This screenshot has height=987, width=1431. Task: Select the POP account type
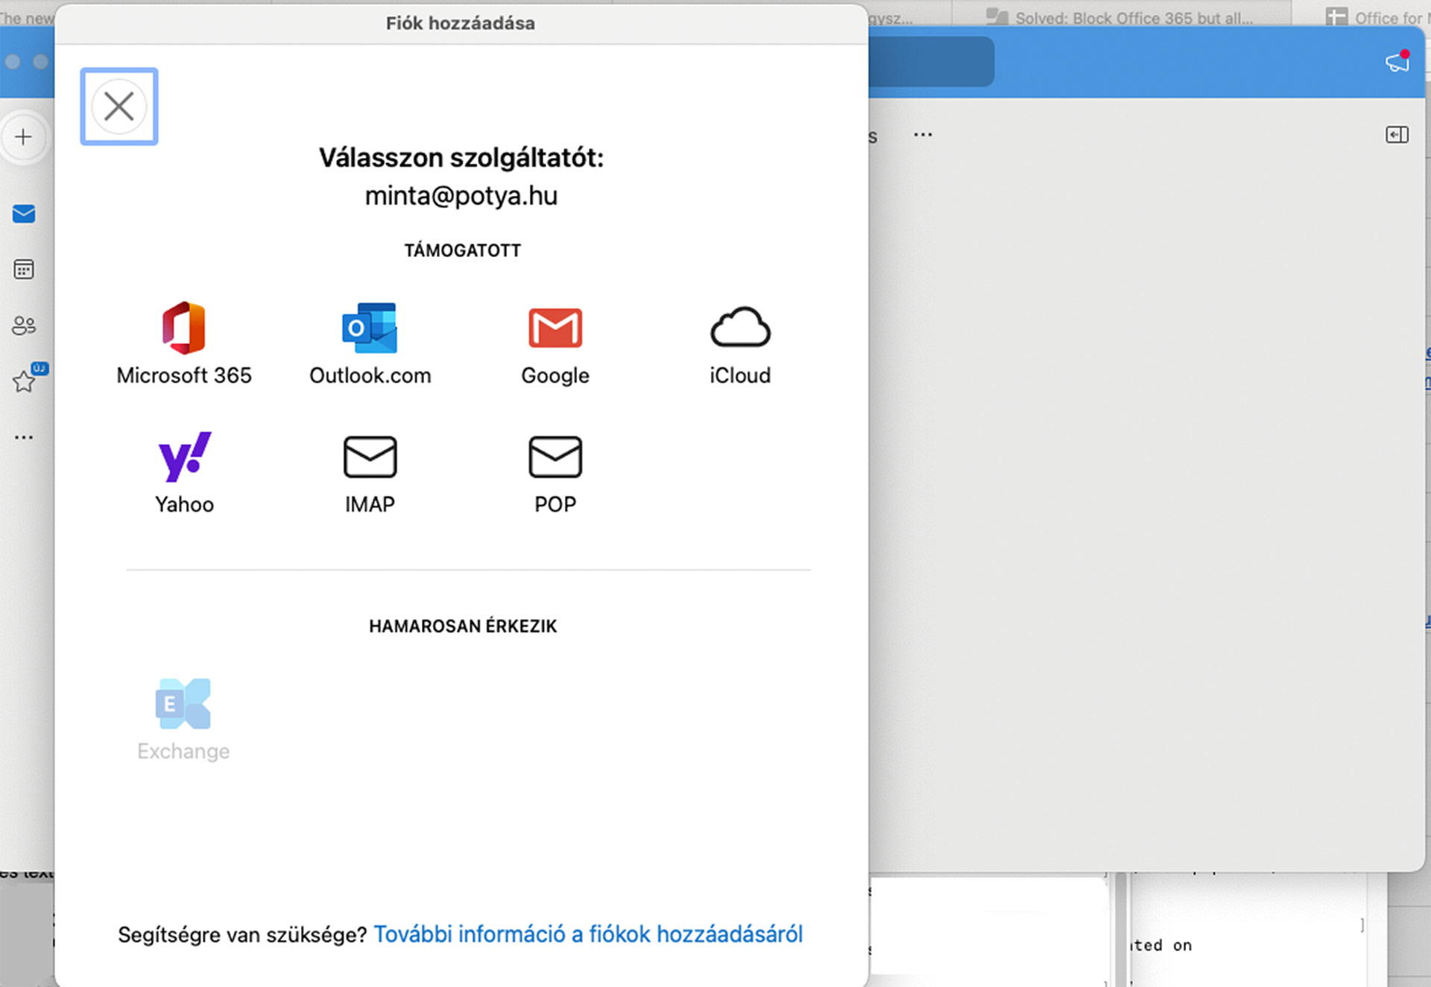[555, 475]
